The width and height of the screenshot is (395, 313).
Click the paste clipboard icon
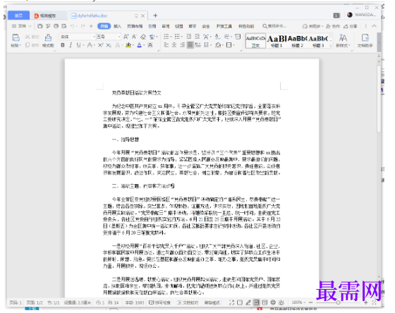16,37
